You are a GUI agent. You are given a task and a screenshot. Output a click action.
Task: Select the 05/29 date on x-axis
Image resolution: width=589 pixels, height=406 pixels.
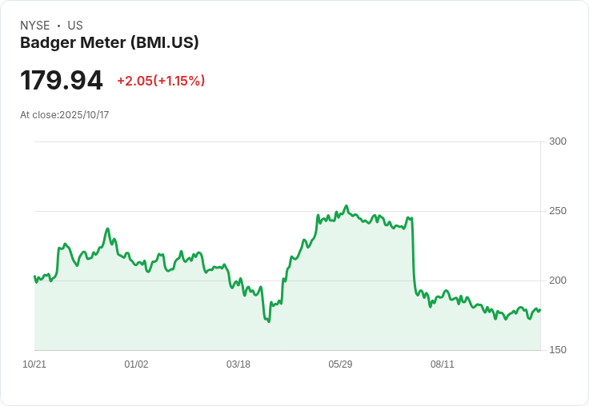340,364
